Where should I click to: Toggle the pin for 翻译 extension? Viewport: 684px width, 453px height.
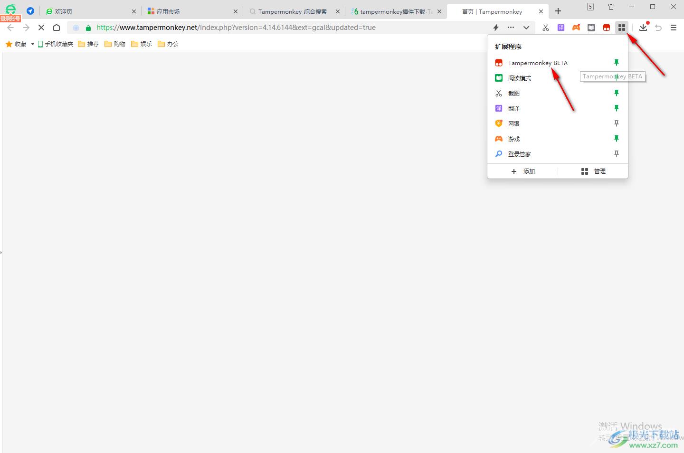(617, 108)
